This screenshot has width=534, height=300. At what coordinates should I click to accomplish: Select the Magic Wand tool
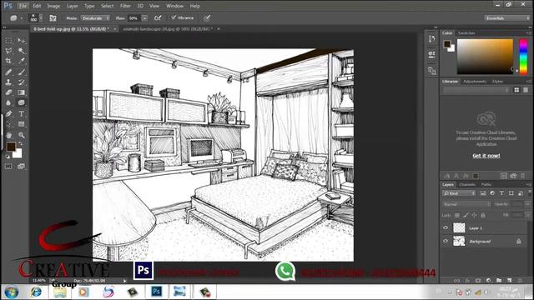point(22,51)
